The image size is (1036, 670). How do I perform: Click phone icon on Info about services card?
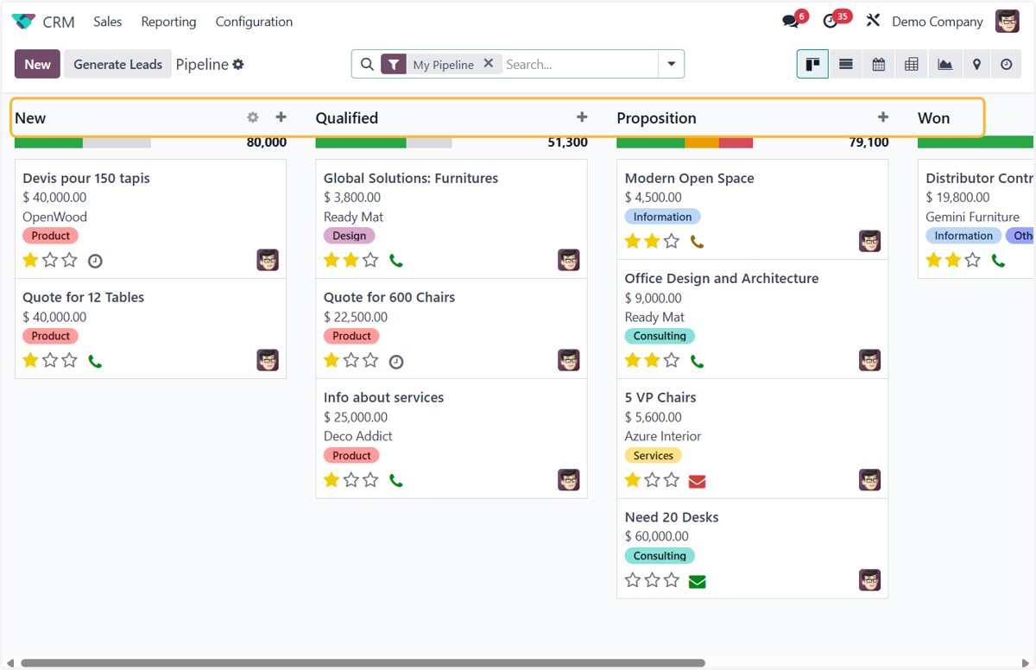tap(396, 481)
